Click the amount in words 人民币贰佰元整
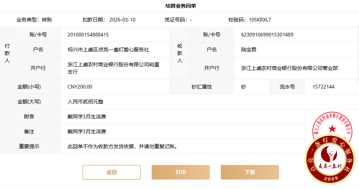 [x=85, y=102]
